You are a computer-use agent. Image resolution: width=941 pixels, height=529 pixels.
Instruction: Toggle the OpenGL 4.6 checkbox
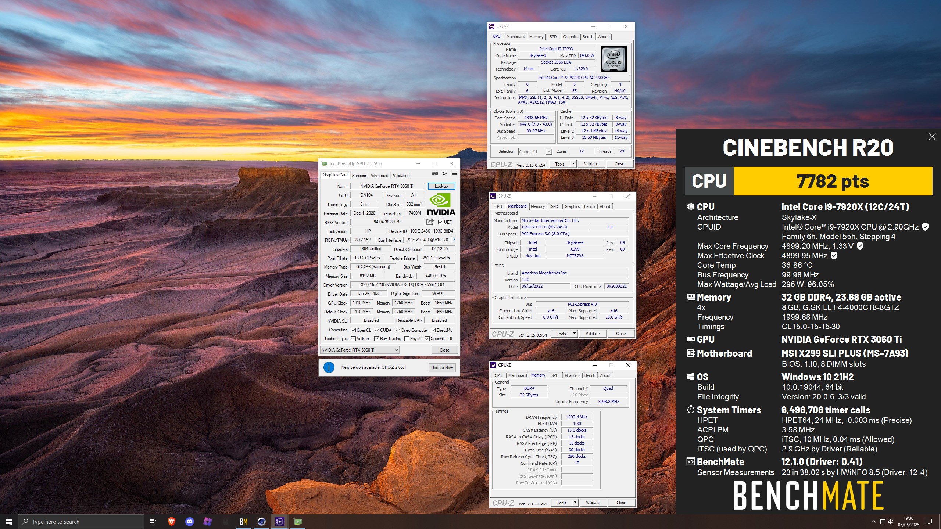pos(427,339)
